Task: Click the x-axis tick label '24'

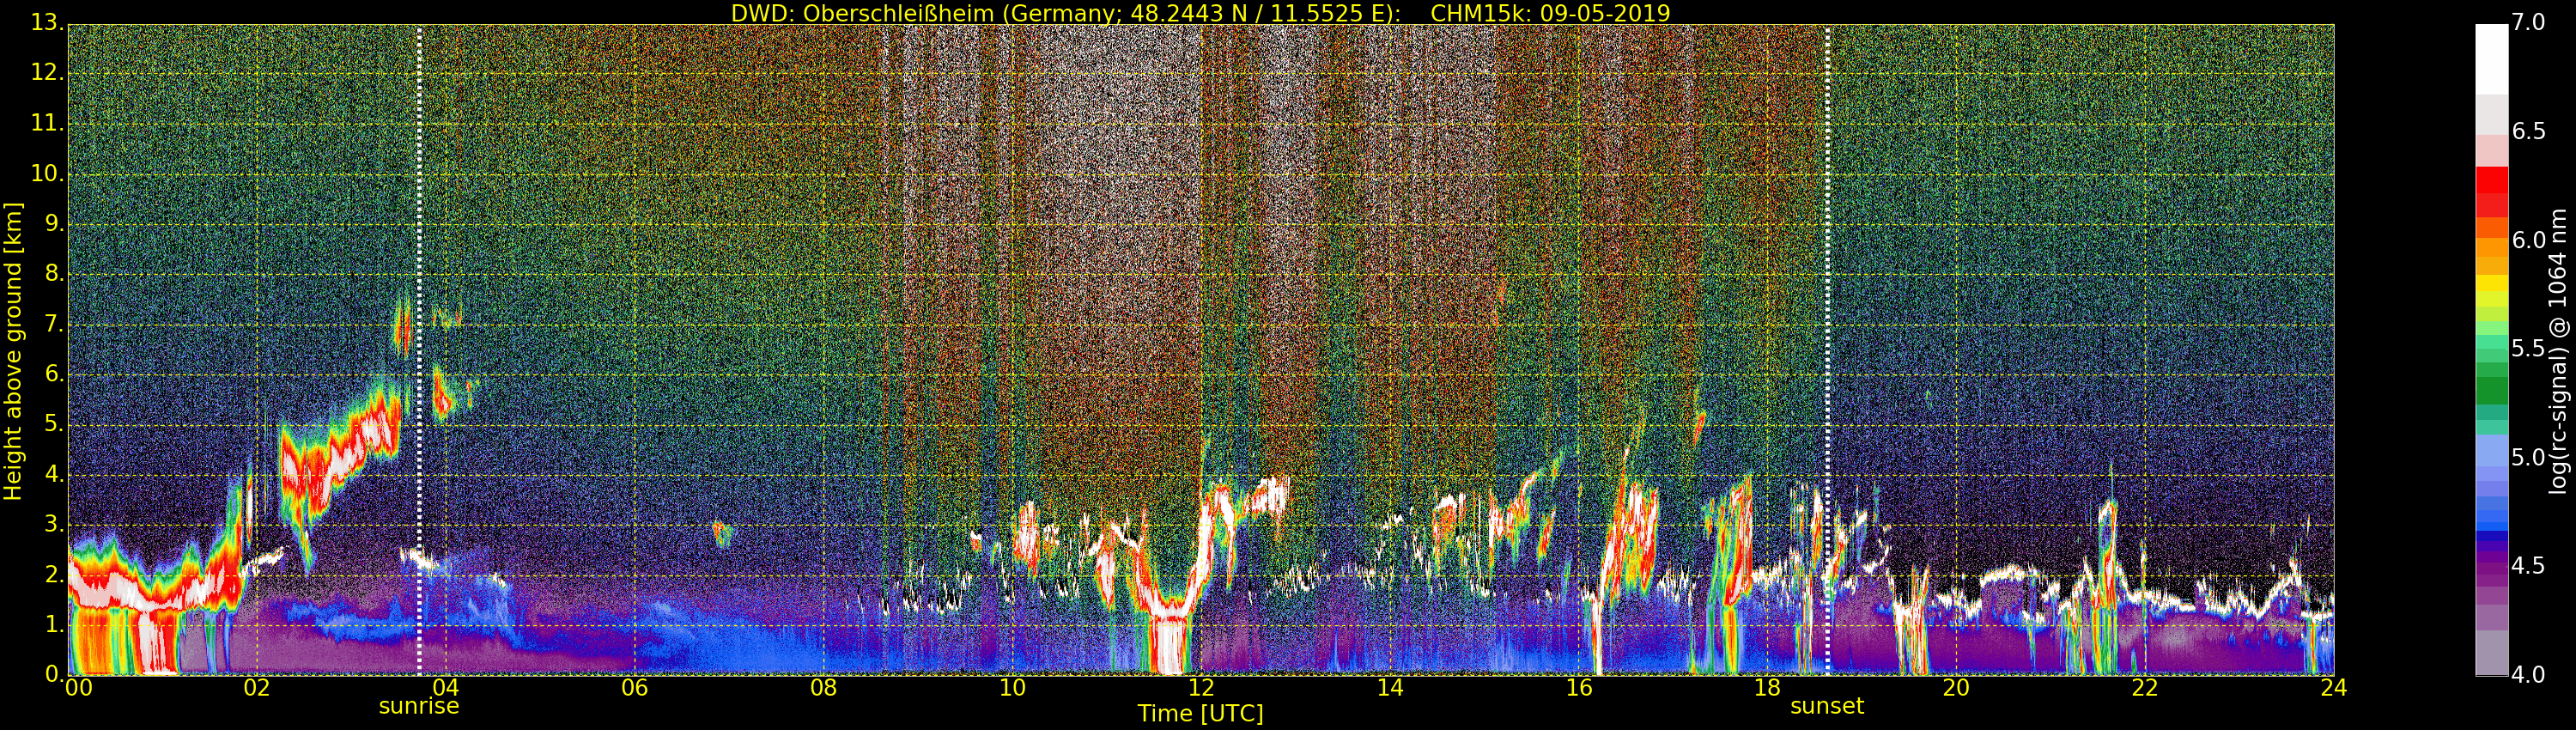Action: coord(2334,688)
